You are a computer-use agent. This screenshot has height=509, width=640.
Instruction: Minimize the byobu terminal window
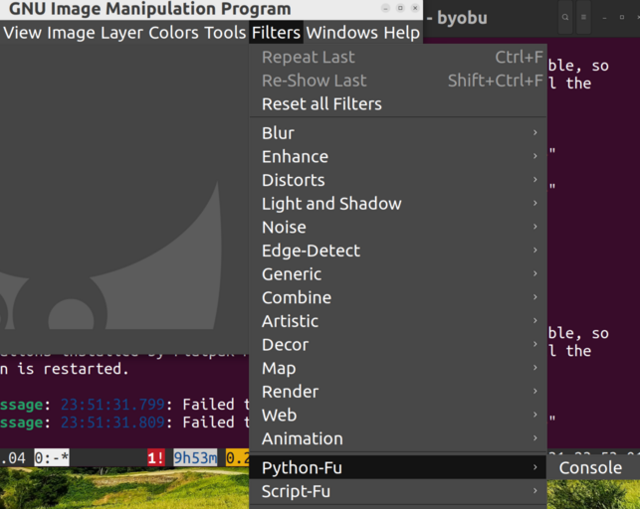604,18
